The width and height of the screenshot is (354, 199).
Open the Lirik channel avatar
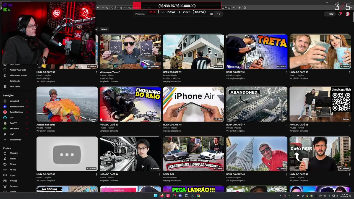click(5, 117)
